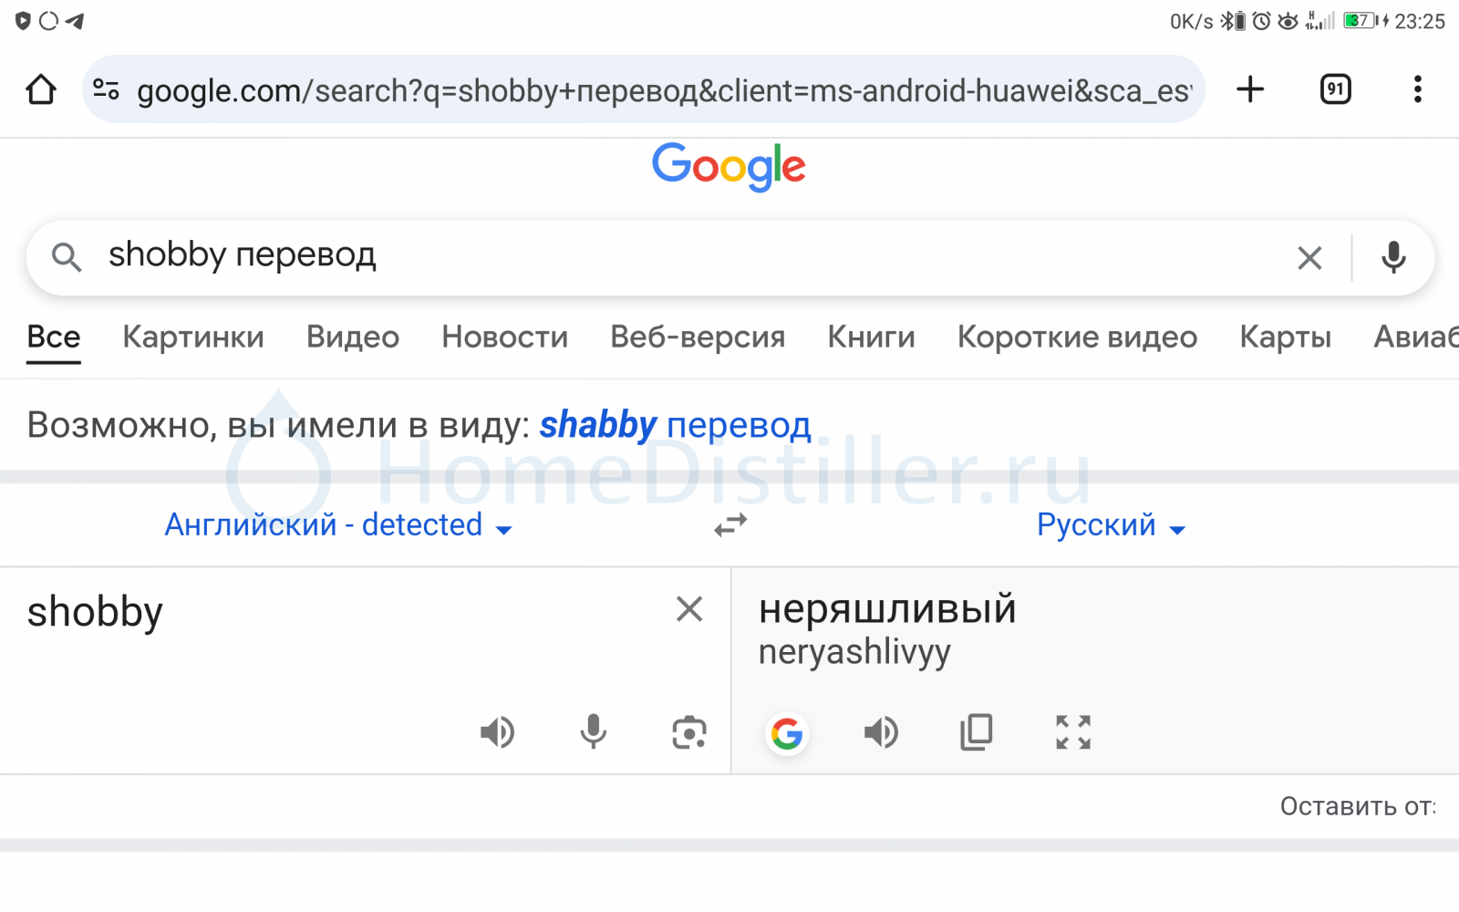Open the browser three-dot menu
1459x912 pixels.
[x=1417, y=89]
